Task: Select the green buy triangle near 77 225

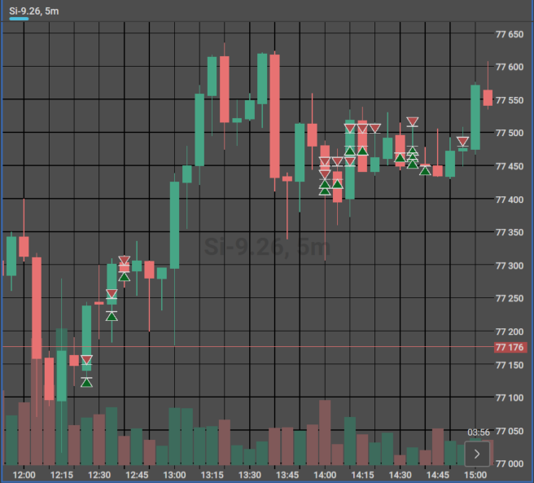Action: [112, 316]
